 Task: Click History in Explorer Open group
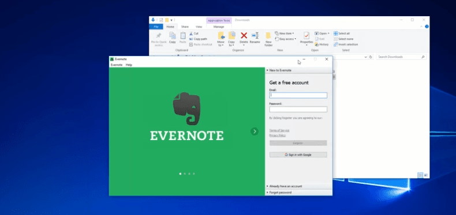(322, 44)
